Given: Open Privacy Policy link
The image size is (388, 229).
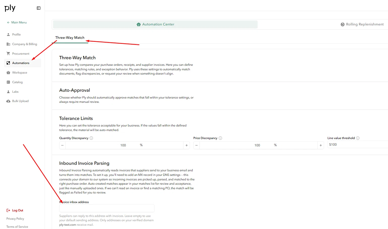Looking at the screenshot, I should (x=15, y=219).
